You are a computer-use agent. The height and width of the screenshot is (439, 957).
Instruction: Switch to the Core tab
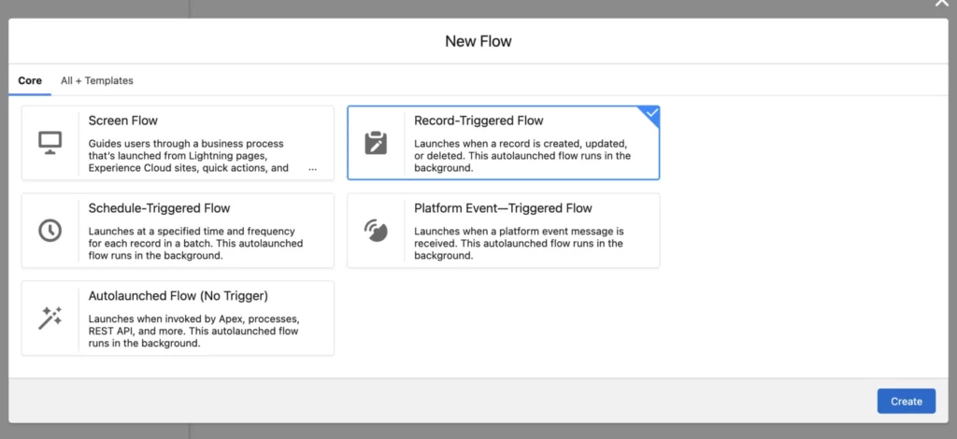[x=30, y=80]
